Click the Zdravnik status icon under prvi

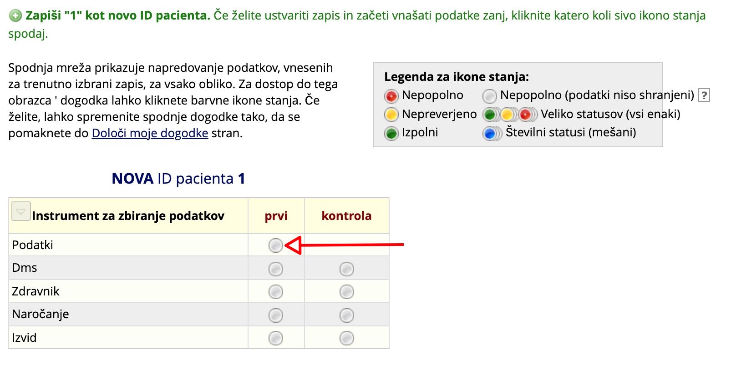click(x=275, y=292)
